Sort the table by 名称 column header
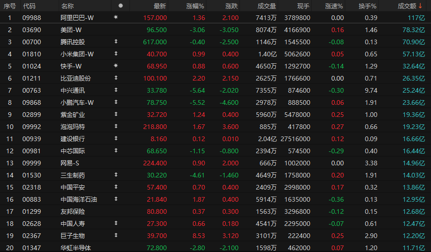431x252 pixels. [x=68, y=6]
